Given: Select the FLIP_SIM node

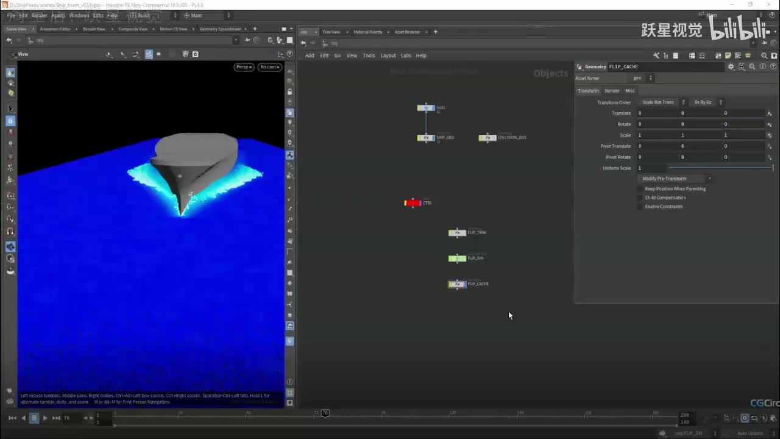Looking at the screenshot, I should pos(457,259).
